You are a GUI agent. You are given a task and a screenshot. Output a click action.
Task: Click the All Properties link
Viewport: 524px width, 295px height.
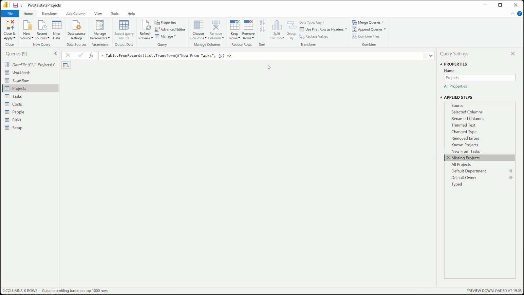click(x=456, y=86)
